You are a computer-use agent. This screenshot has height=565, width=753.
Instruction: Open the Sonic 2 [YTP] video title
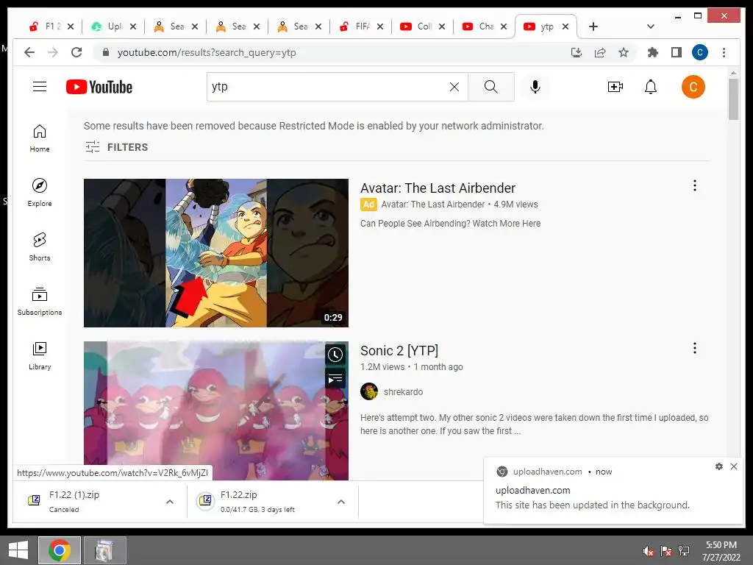[x=399, y=351]
